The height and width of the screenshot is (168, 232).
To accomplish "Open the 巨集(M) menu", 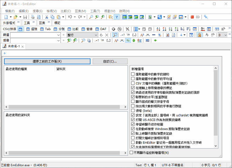I will pyautogui.click(x=81, y=11).
